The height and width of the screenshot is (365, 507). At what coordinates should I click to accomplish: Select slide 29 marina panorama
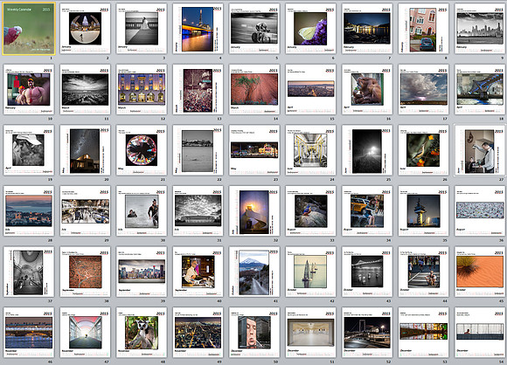pos(85,211)
